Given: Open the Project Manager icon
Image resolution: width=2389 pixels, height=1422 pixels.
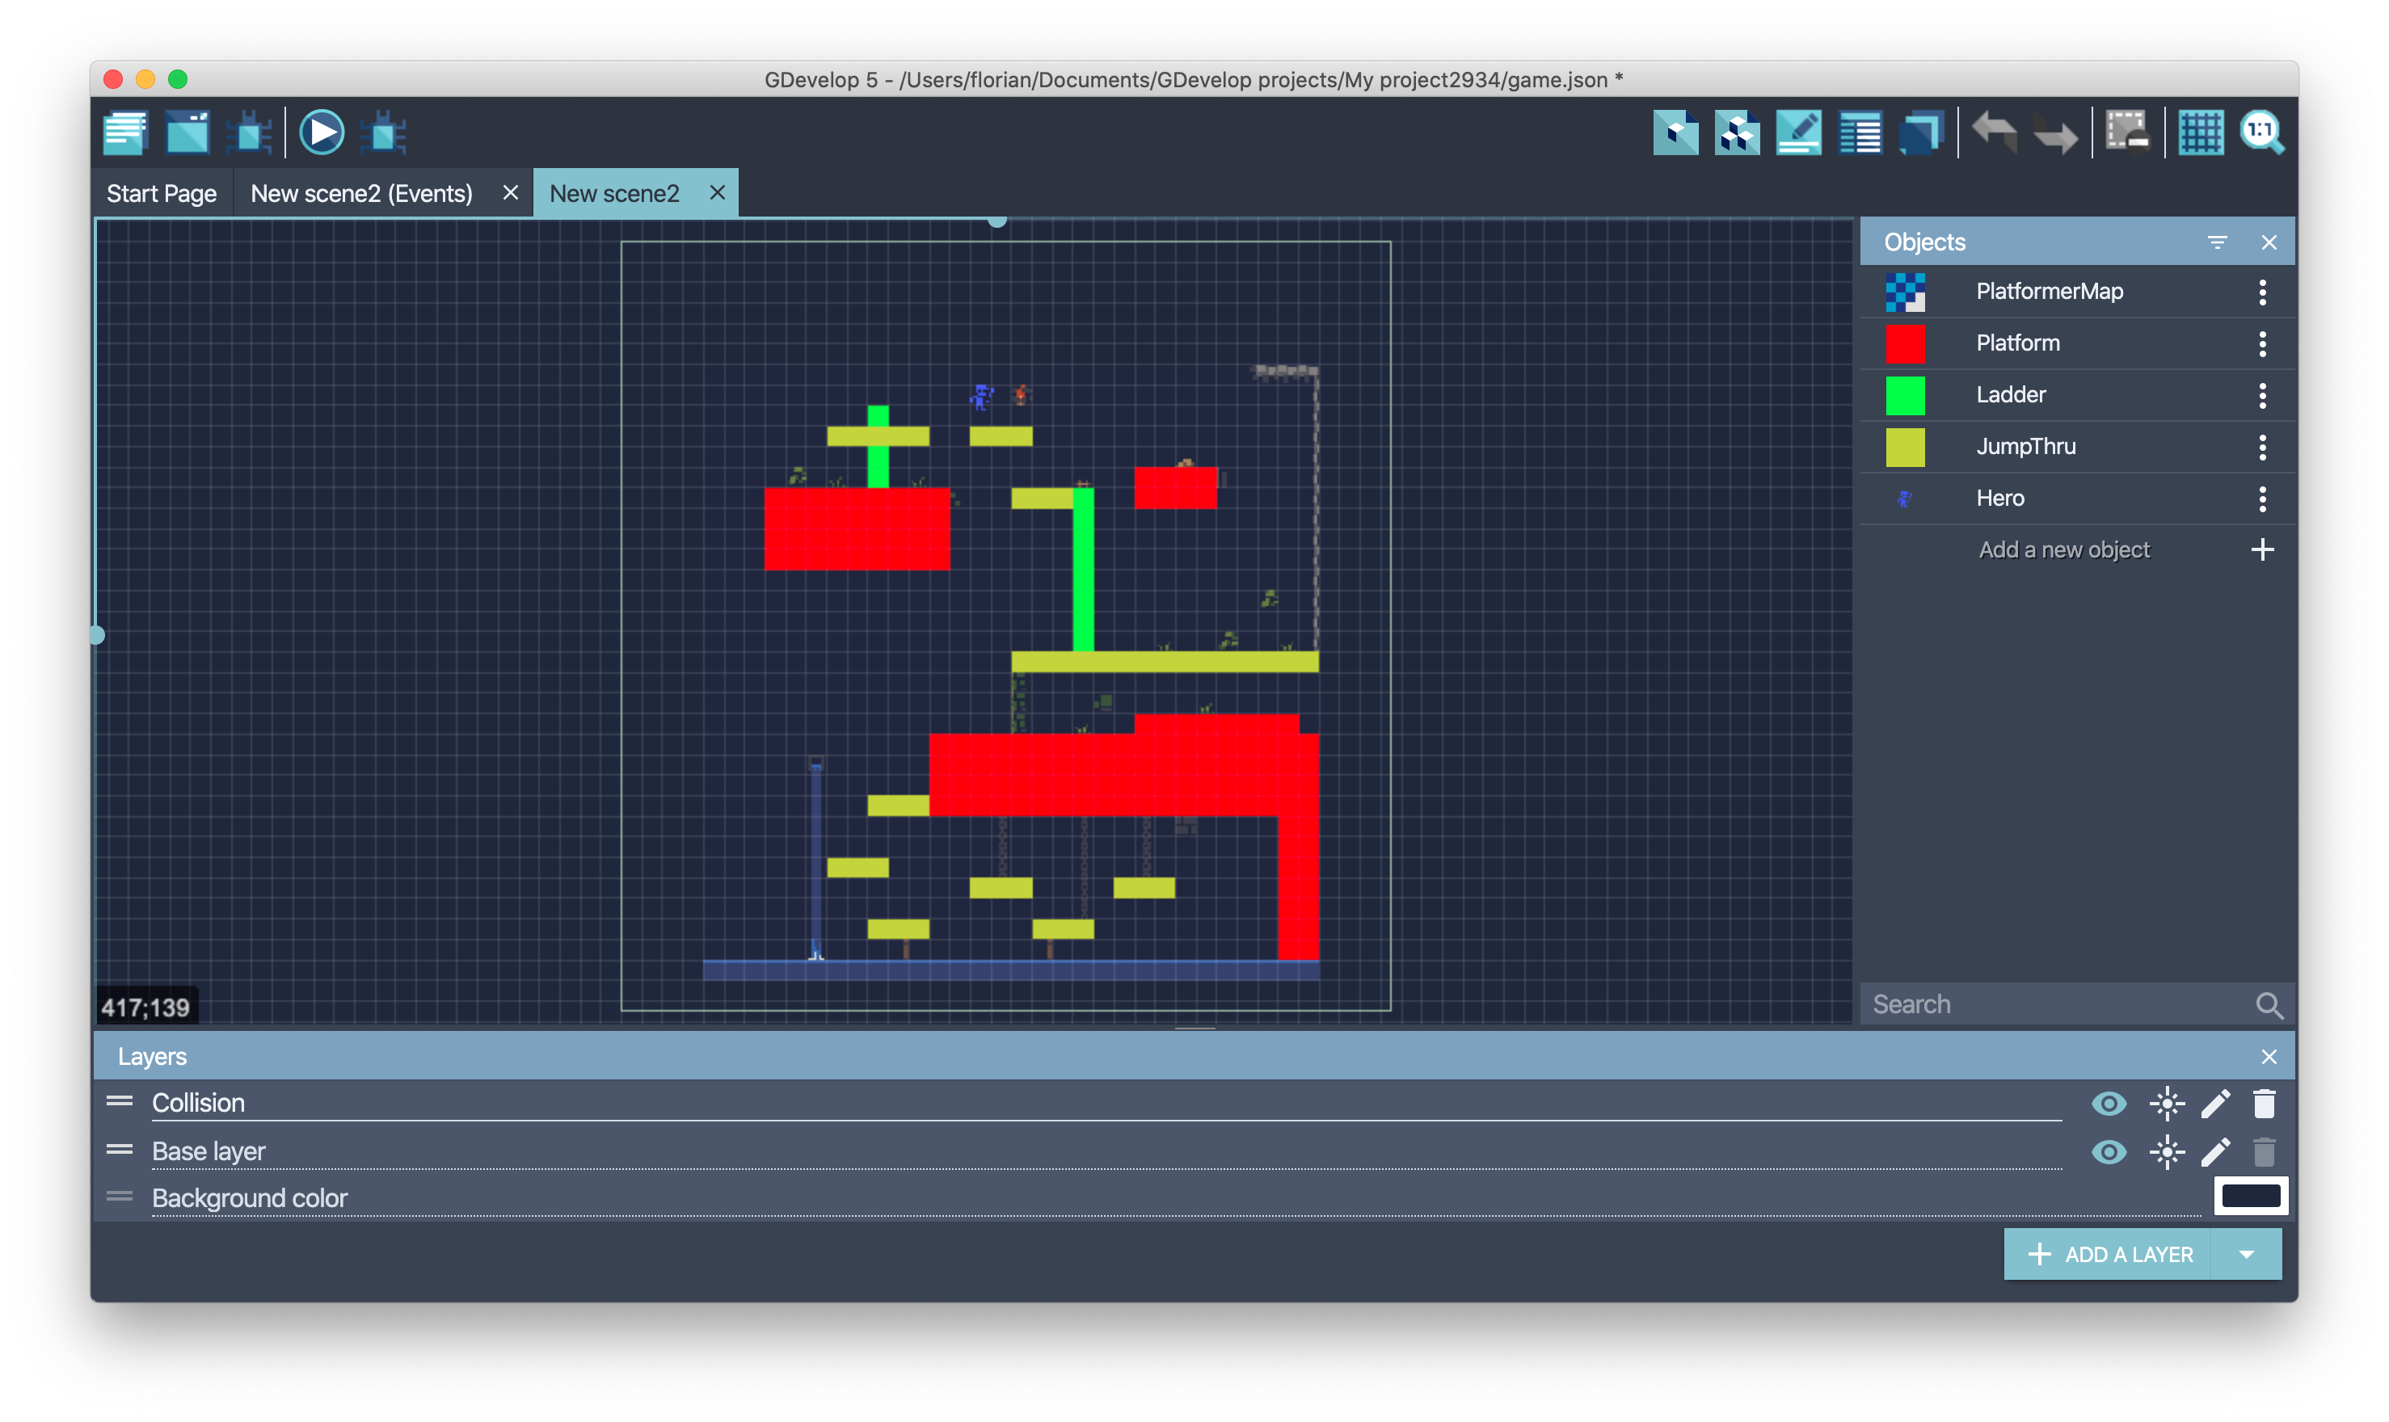Looking at the screenshot, I should (124, 133).
